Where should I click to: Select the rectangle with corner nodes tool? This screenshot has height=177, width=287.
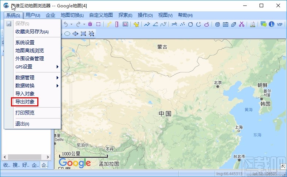point(83,34)
